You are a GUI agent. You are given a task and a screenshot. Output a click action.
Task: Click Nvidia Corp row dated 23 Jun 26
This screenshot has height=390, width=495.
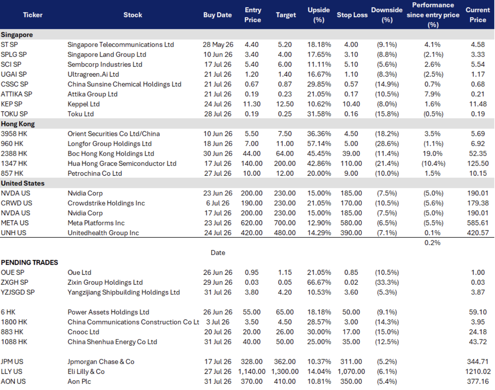pyautogui.click(x=85, y=193)
